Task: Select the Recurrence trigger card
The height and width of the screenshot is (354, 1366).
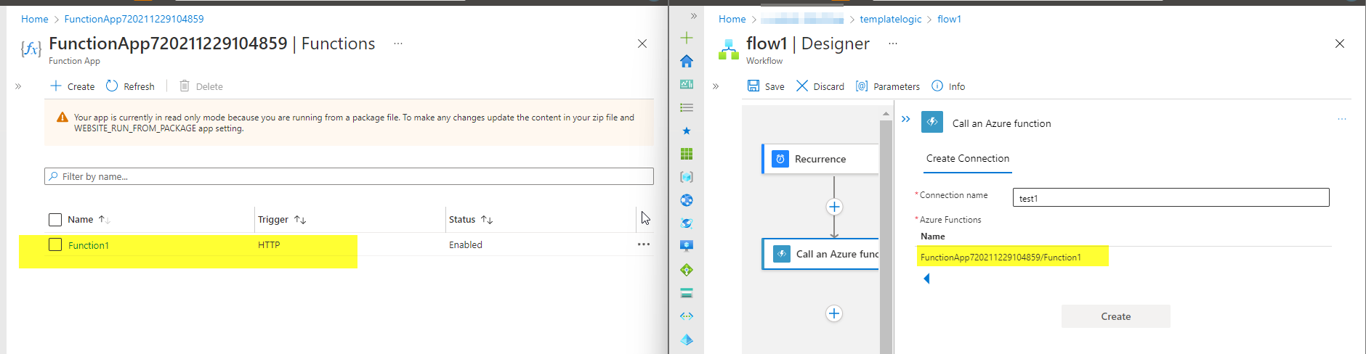Action: pos(820,159)
